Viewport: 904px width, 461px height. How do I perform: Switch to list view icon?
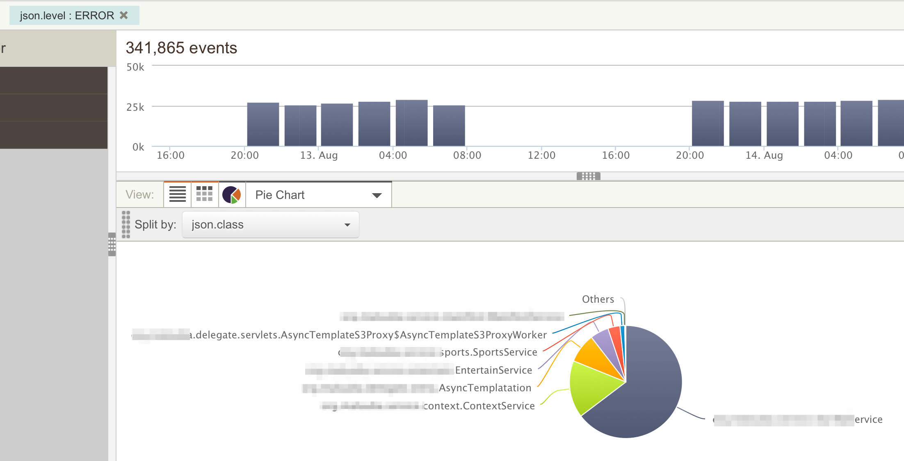pos(177,194)
